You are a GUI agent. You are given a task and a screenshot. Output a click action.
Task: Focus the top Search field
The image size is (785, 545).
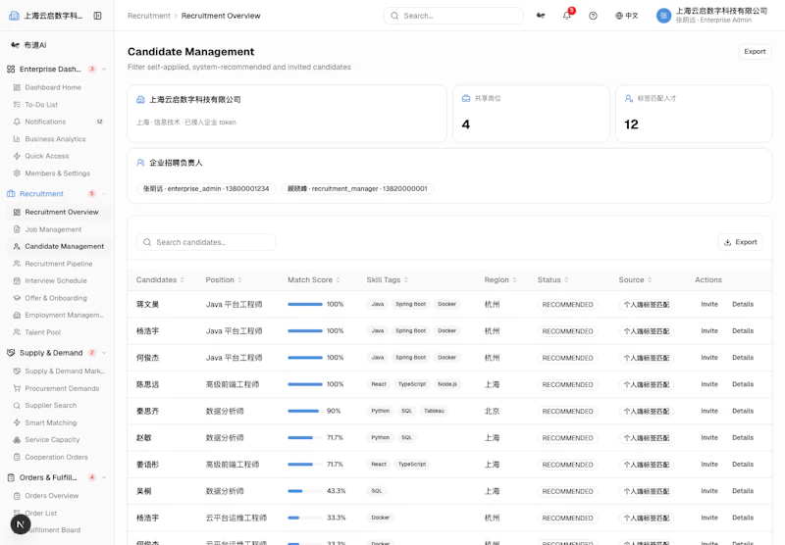coord(453,16)
